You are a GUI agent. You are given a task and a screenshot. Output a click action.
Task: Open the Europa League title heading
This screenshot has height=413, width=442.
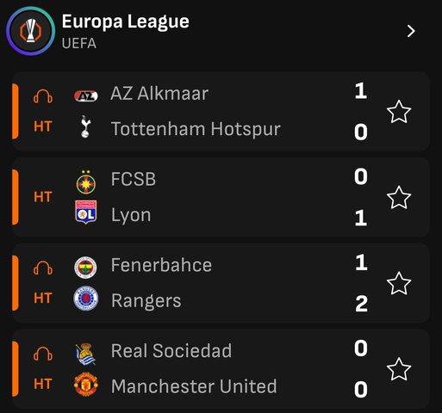[x=126, y=22]
